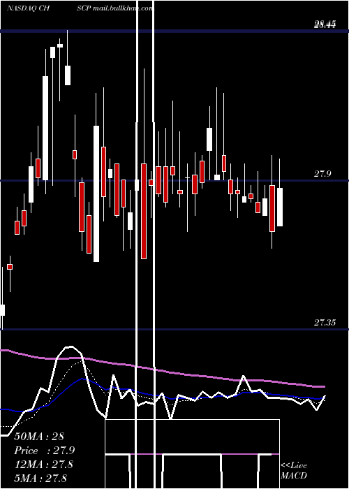Click the '5MA : 27.8' legend entry
Screen dimensions: 349x489
pyautogui.click(x=40, y=478)
